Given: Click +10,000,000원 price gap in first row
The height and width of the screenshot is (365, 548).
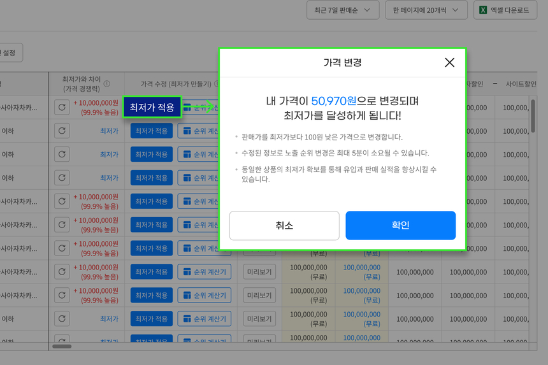Looking at the screenshot, I should click(96, 103).
